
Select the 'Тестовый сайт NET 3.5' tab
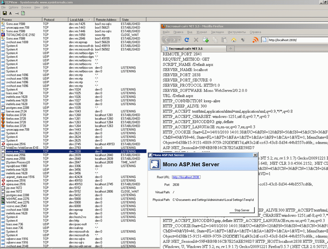pyautogui.click(x=194, y=48)
